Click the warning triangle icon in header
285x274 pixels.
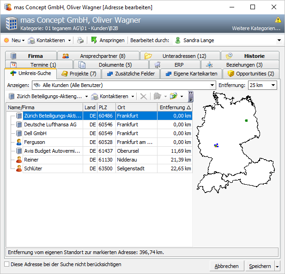coord(278,19)
